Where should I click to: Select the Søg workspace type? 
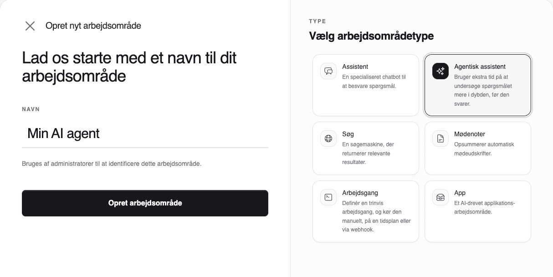365,148
